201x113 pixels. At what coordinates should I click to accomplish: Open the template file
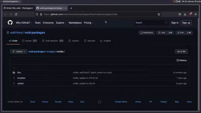coord(21,78)
